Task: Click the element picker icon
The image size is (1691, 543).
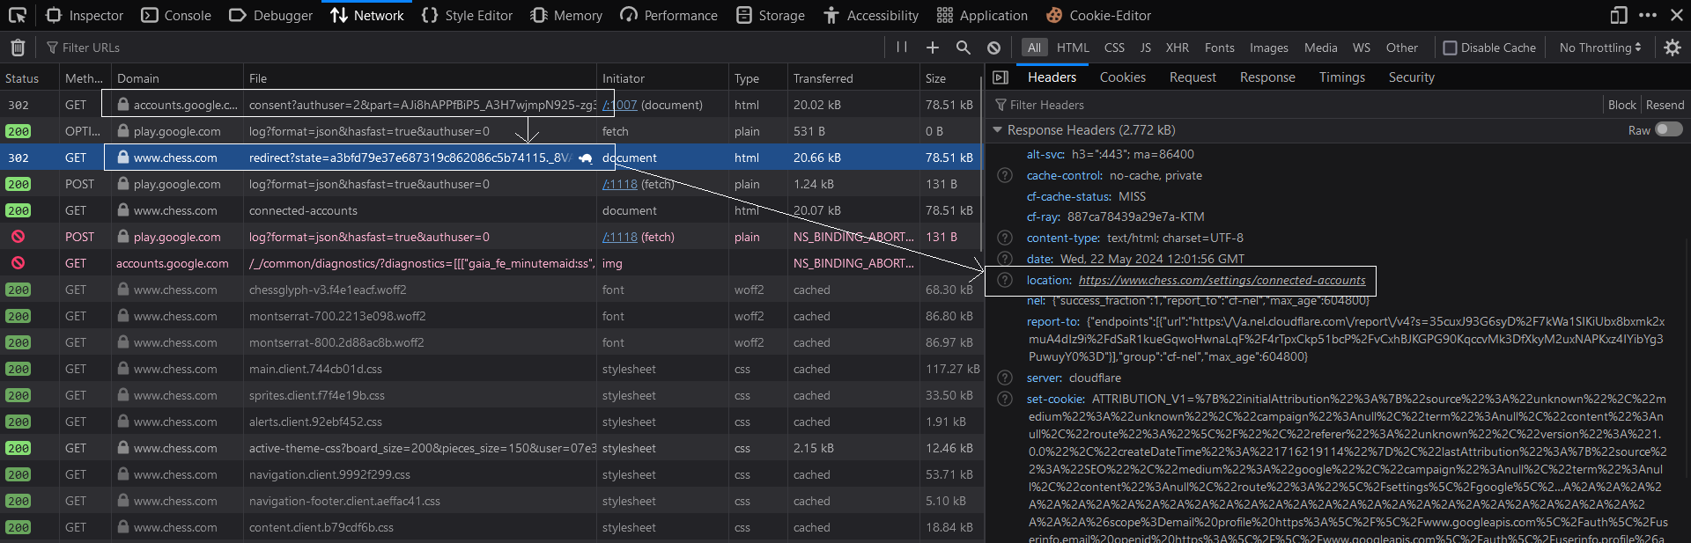Action: tap(18, 15)
